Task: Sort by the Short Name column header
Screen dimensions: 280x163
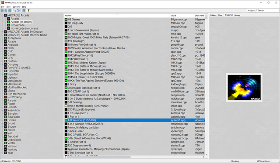Action: 199,16
